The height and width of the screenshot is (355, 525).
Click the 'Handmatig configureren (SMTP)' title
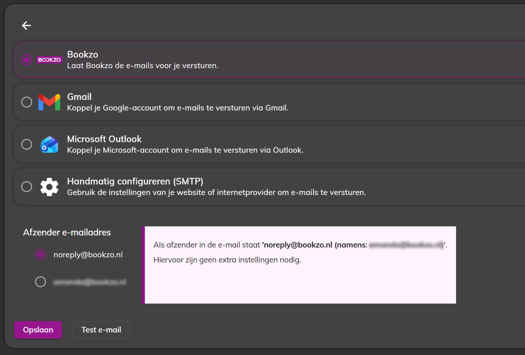(x=135, y=181)
